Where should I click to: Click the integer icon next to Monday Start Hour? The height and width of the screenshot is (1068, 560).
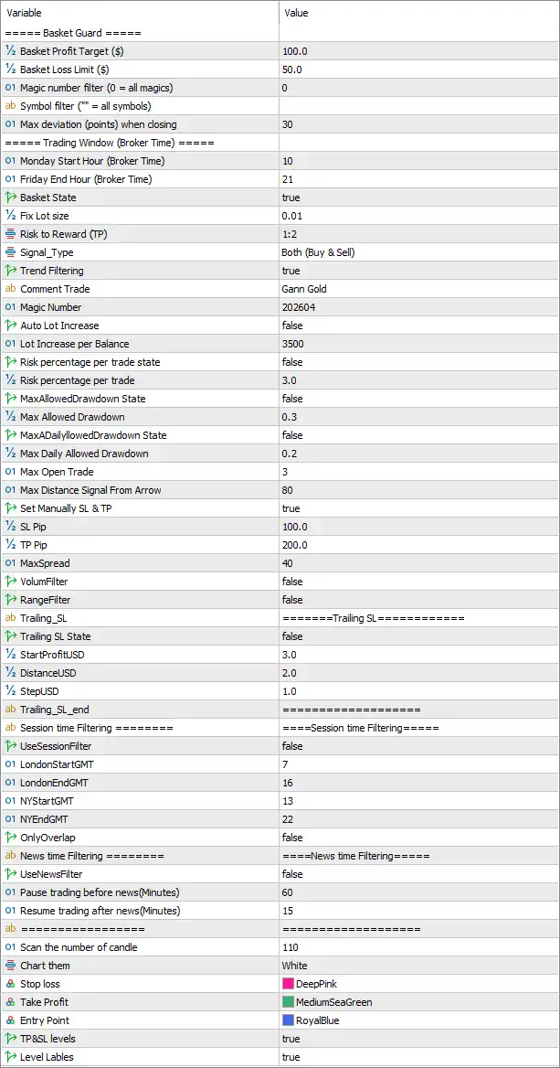(10, 161)
